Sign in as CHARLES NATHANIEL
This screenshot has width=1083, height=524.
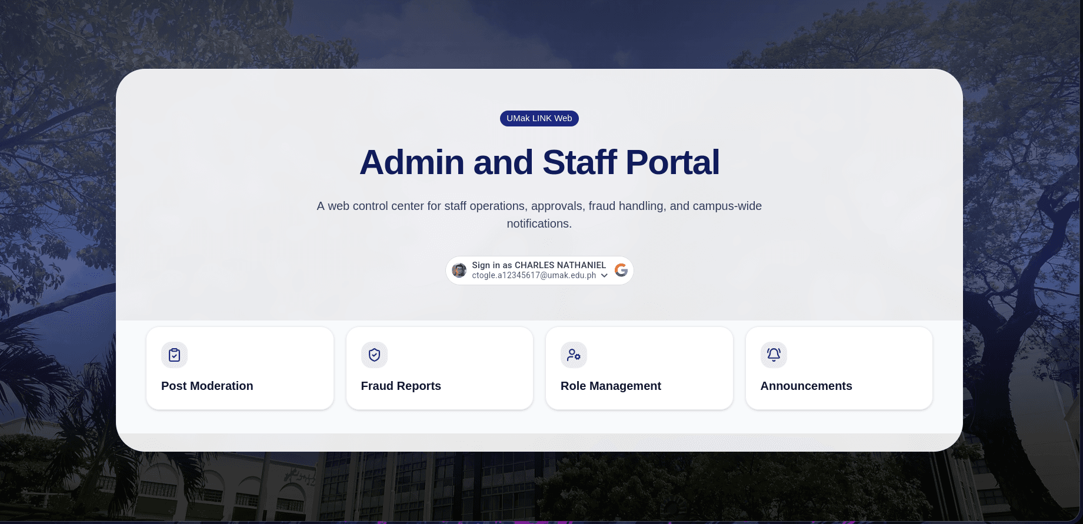539,271
